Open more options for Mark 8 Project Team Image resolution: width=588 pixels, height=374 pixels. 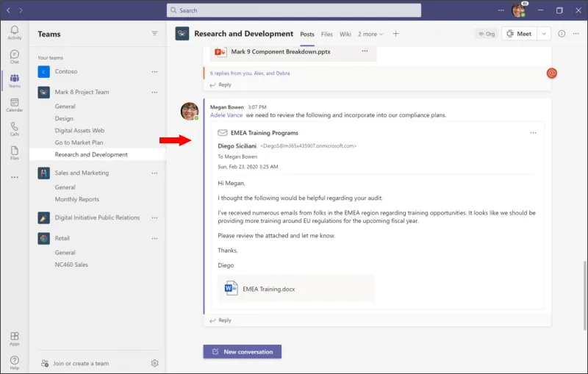pyautogui.click(x=154, y=92)
